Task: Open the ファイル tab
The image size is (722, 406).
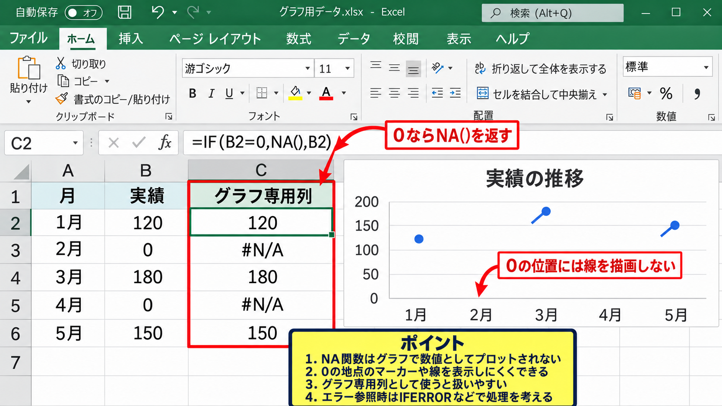Action: [x=28, y=38]
